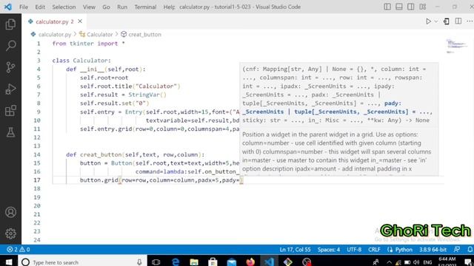Open Task View on the taskbar
The height and width of the screenshot is (266, 474).
click(156, 262)
